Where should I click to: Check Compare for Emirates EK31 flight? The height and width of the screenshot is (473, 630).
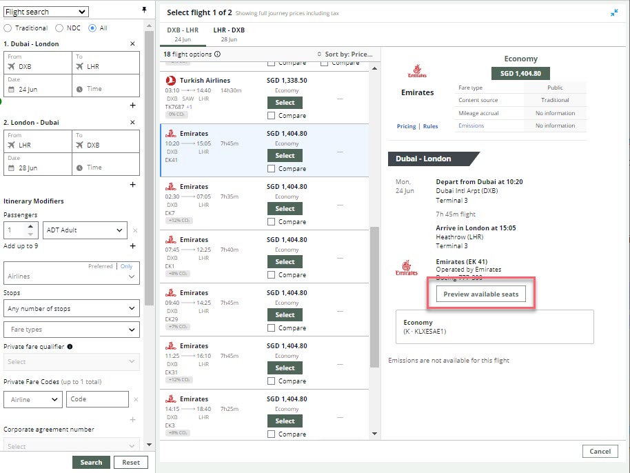(x=271, y=381)
